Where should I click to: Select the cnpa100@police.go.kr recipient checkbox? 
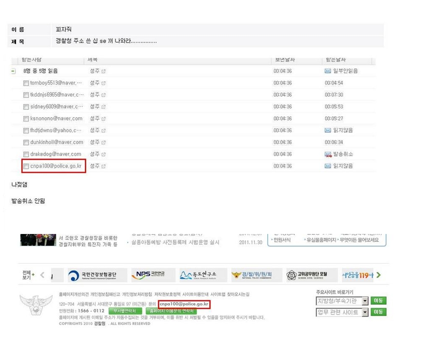(x=26, y=166)
